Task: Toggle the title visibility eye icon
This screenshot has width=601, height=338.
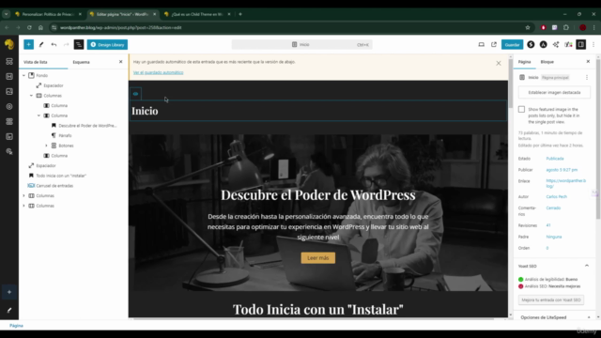Action: click(x=135, y=94)
